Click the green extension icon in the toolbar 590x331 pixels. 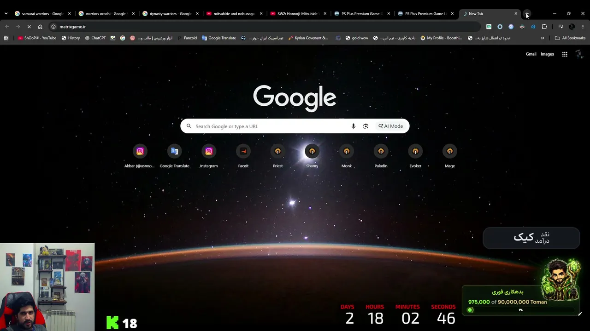pos(489,27)
